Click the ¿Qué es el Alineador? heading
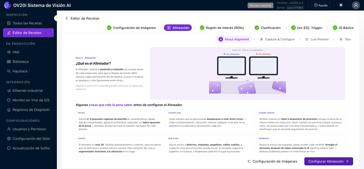Image resolution: width=364 pixels, height=169 pixels. pyautogui.click(x=93, y=63)
